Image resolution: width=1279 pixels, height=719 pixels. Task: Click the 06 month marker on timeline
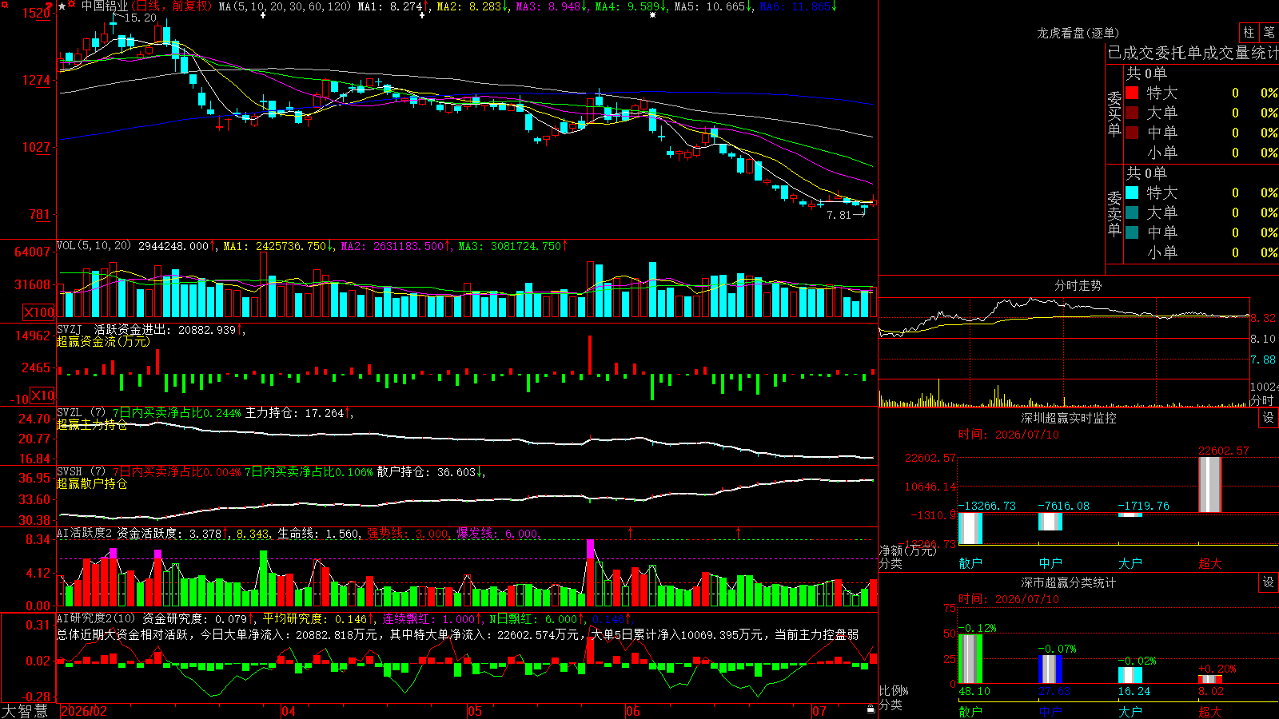pyautogui.click(x=632, y=711)
